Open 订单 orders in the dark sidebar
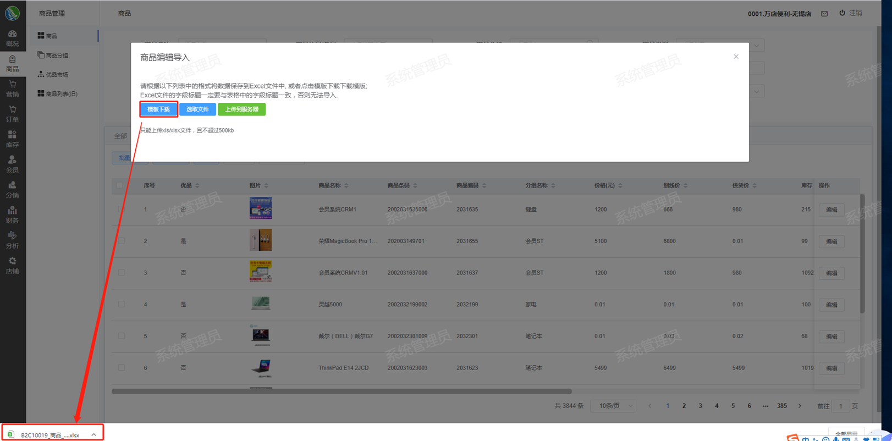This screenshot has width=892, height=441. click(12, 114)
